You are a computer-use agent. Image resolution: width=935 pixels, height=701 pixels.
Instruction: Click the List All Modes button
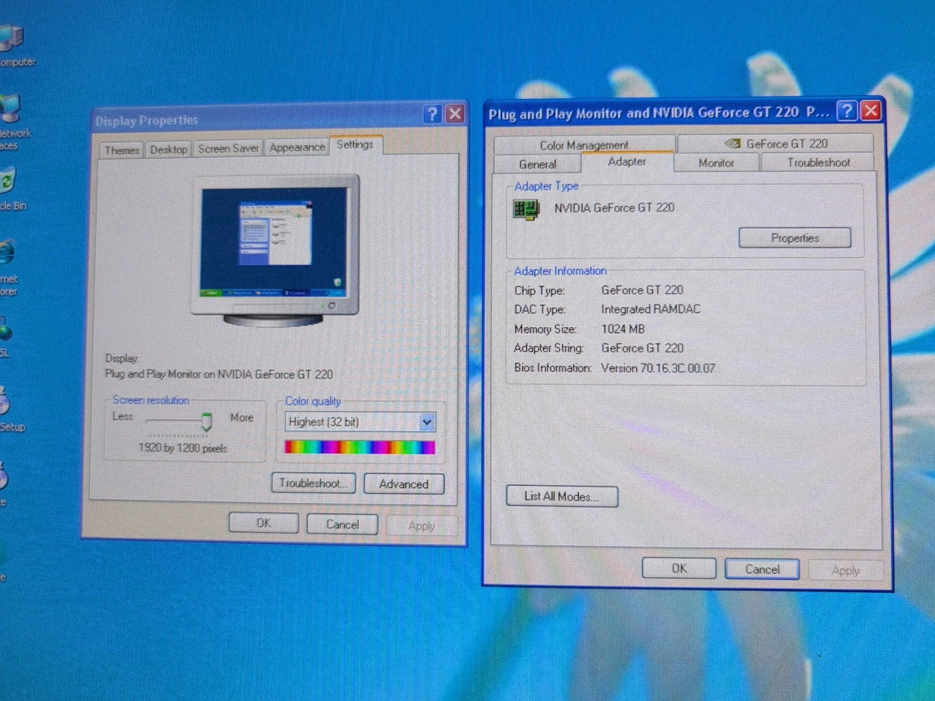coord(562,497)
